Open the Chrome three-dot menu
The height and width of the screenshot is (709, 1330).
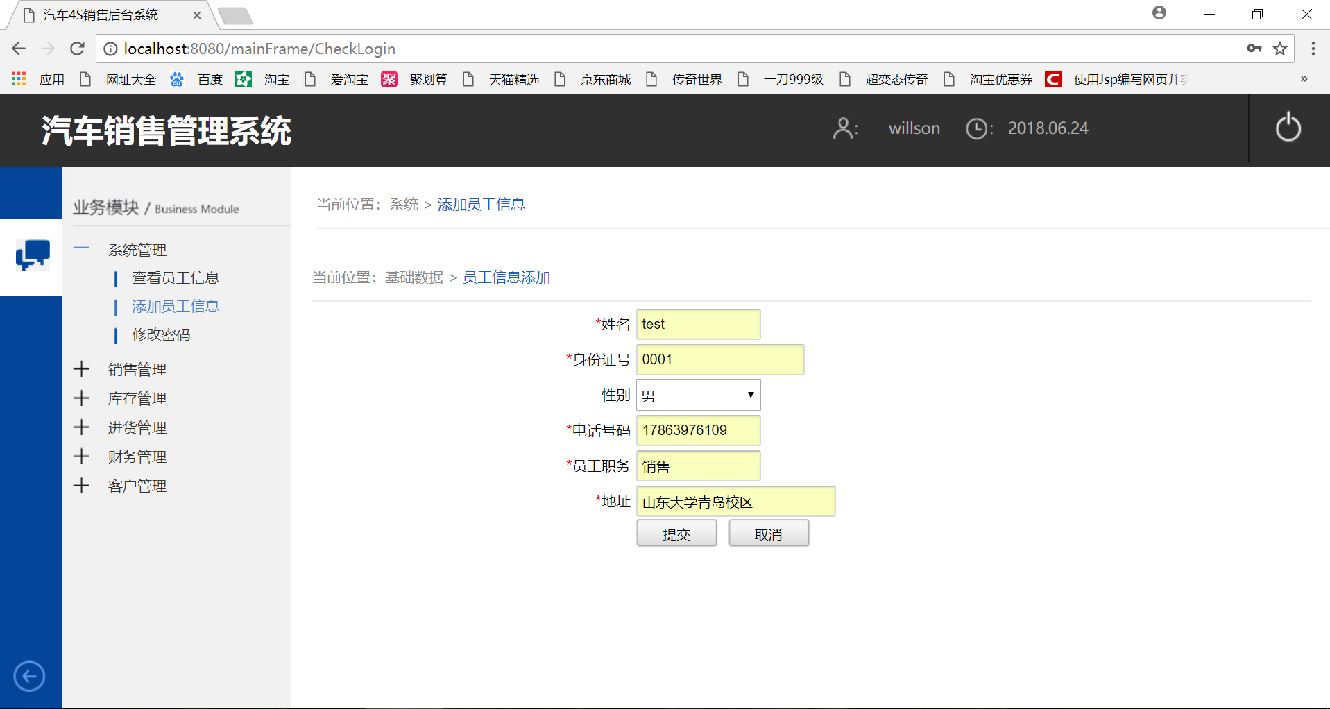click(1313, 49)
